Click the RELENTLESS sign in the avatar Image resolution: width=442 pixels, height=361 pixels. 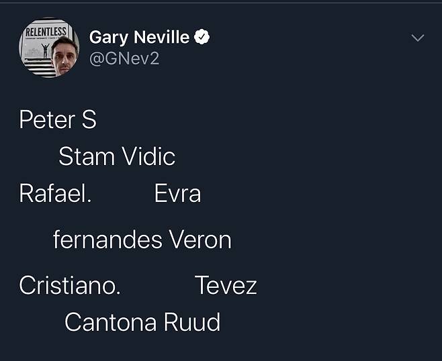[45, 33]
